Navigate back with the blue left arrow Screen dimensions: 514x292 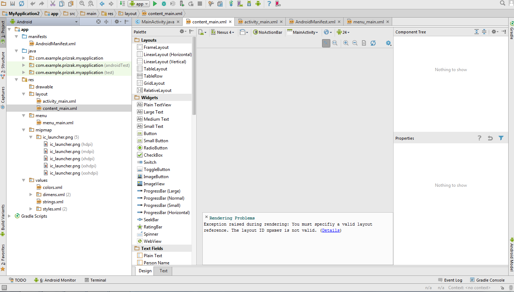102,4
